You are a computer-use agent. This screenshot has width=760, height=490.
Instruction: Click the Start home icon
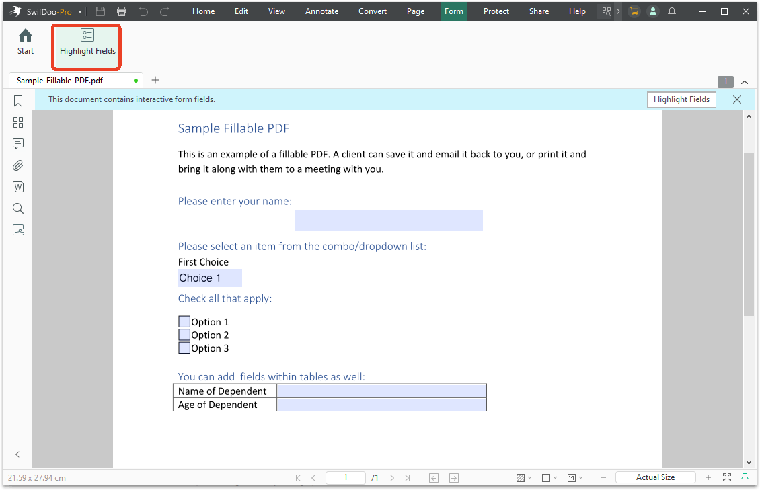point(25,42)
